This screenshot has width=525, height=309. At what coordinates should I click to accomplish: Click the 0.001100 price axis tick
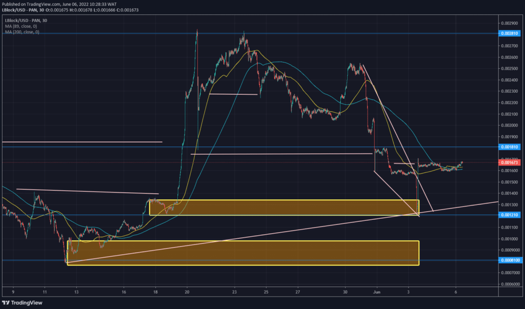click(510, 228)
